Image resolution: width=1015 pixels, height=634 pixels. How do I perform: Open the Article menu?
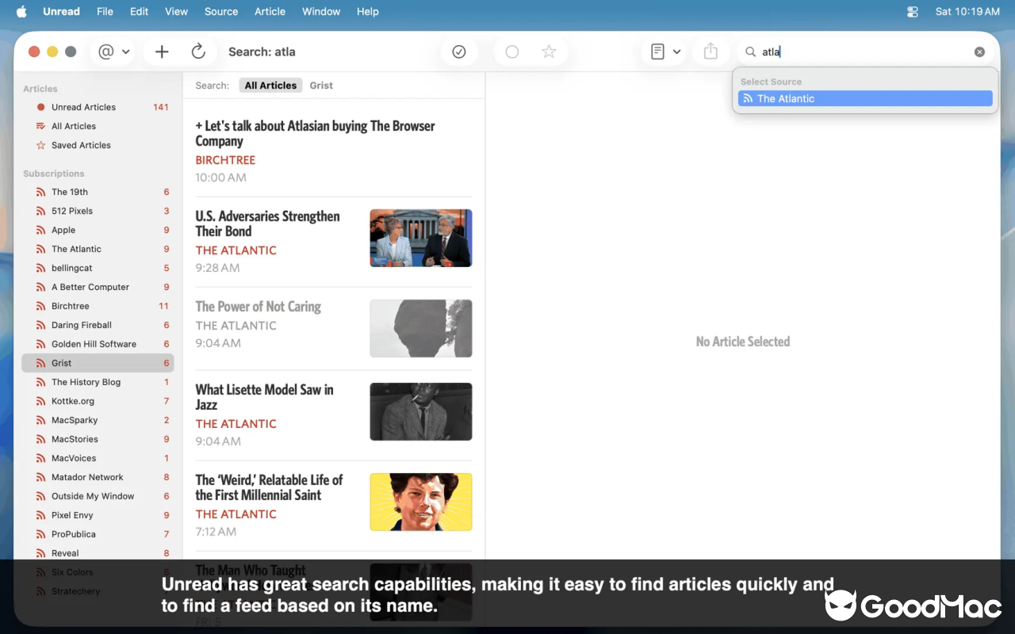pyautogui.click(x=270, y=11)
